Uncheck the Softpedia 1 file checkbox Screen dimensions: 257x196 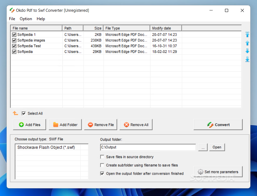(x=14, y=35)
